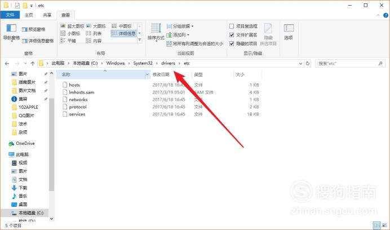
Task: Open Name column filter dropdown
Action: tap(147, 74)
